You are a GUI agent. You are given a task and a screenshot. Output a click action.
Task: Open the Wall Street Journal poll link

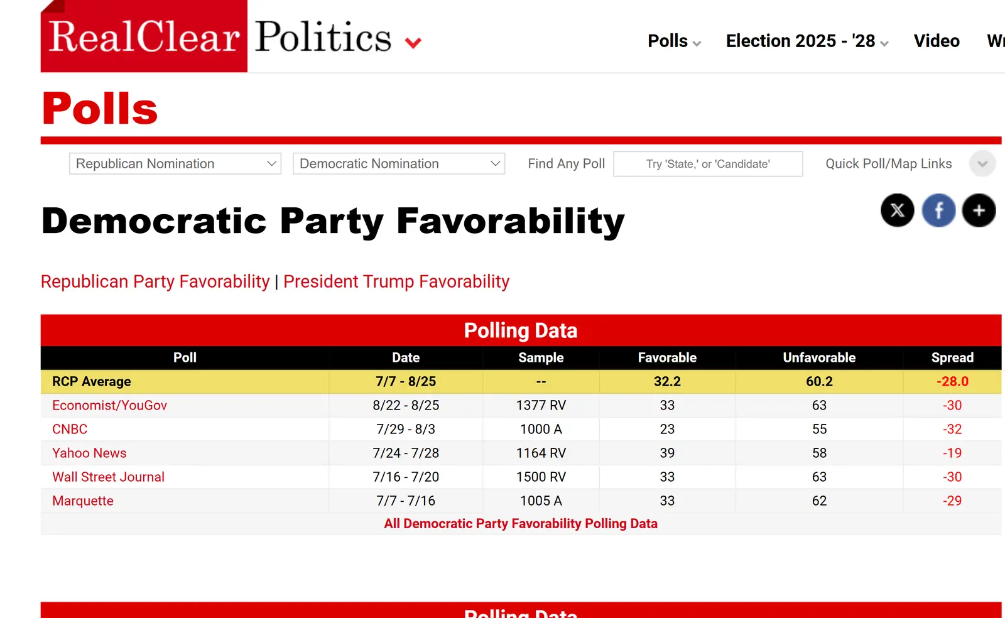click(x=108, y=477)
